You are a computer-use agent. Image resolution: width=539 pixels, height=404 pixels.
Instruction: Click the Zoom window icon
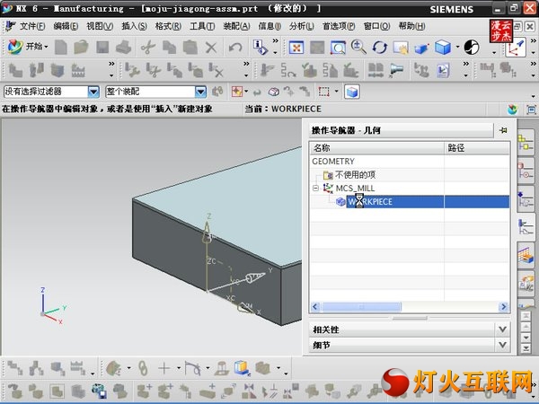click(338, 48)
